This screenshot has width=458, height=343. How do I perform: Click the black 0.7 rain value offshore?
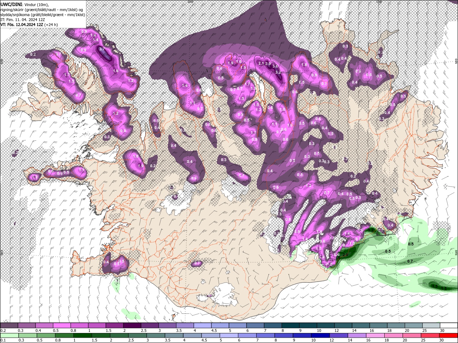[410, 261]
